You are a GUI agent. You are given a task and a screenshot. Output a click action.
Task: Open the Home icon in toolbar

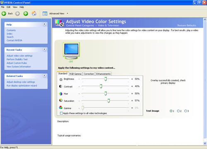pyautogui.click(x=34, y=13)
